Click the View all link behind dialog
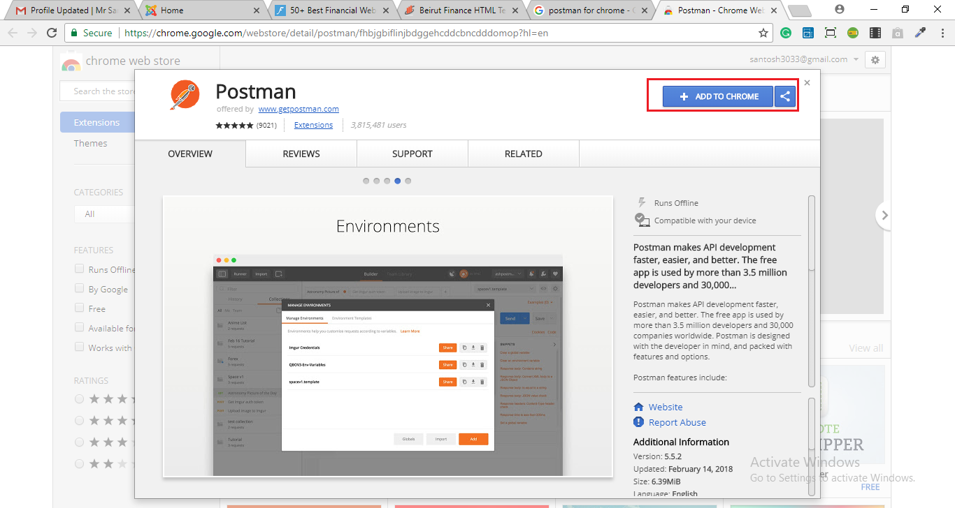The height and width of the screenshot is (508, 955). coord(866,348)
